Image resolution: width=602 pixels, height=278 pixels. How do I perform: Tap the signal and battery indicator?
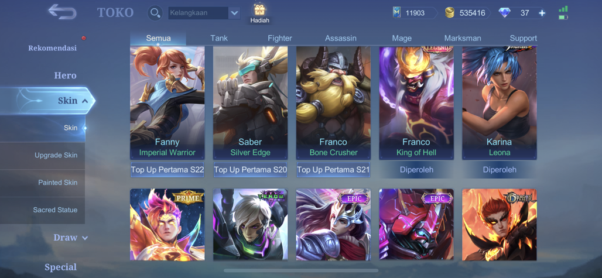coord(563,13)
